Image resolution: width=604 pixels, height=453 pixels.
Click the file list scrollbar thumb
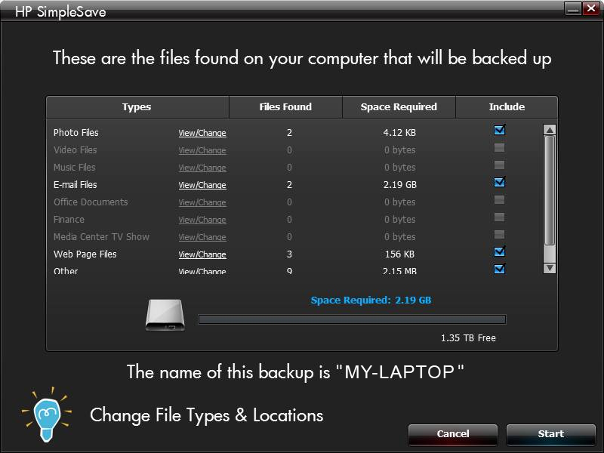[x=550, y=190]
